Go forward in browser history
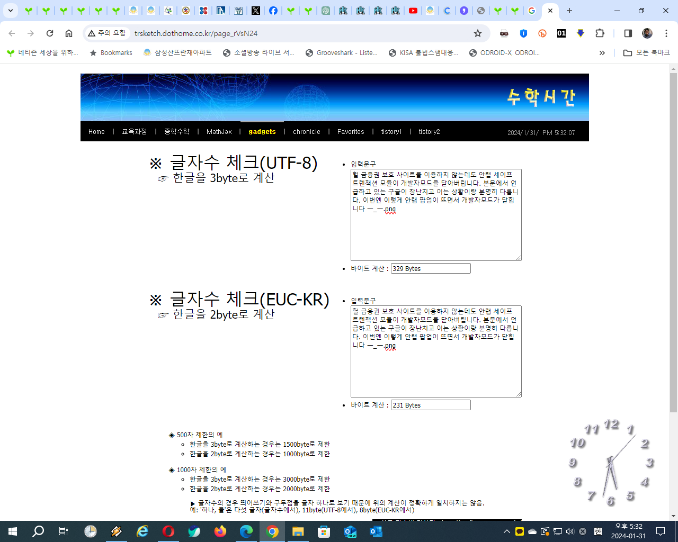The height and width of the screenshot is (542, 678). 31,33
